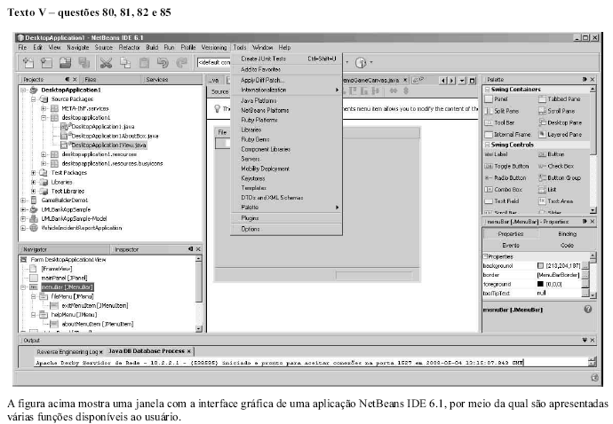Choose Plugins from Tools menu

[x=287, y=218]
